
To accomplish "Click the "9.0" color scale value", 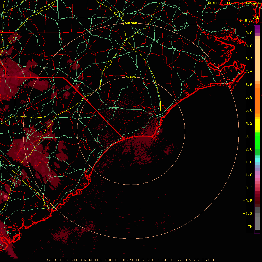I will tap(249, 46).
